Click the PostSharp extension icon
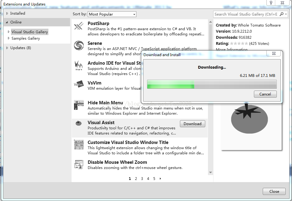Image resolution: width=292 pixels, height=201 pixels. pos(79,26)
